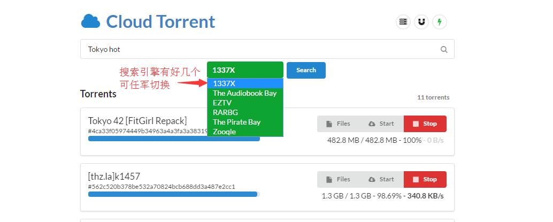The width and height of the screenshot is (553, 222).
Task: Click the magnet link icon
Action: (421, 22)
